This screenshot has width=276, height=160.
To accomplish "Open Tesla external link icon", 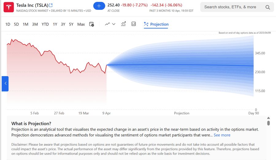I will click(51, 5).
